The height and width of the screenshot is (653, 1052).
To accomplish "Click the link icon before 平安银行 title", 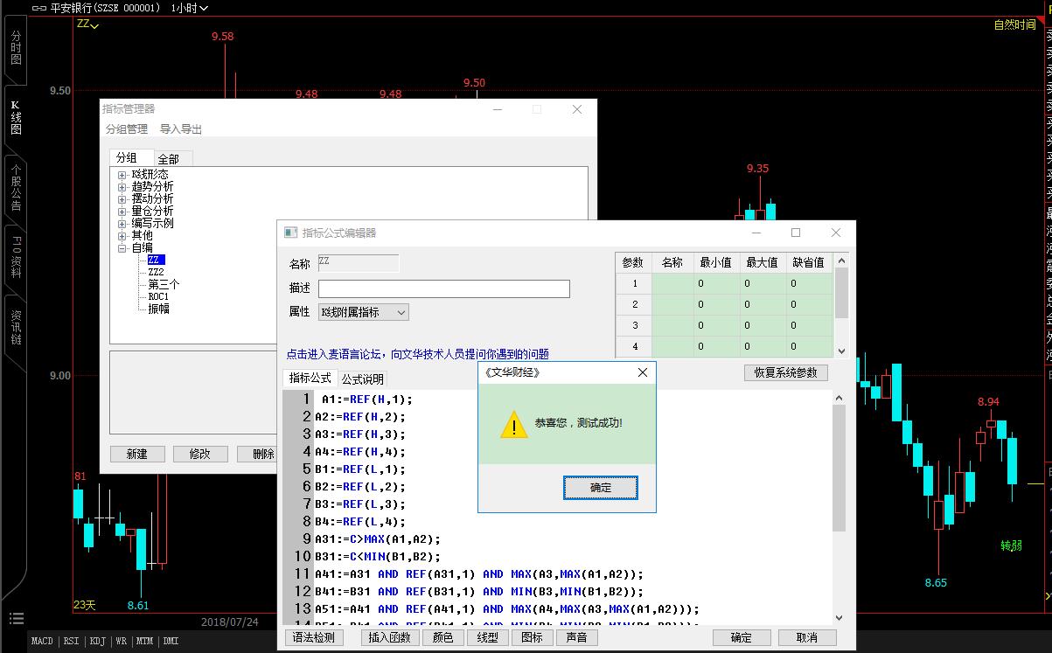I will [x=38, y=8].
